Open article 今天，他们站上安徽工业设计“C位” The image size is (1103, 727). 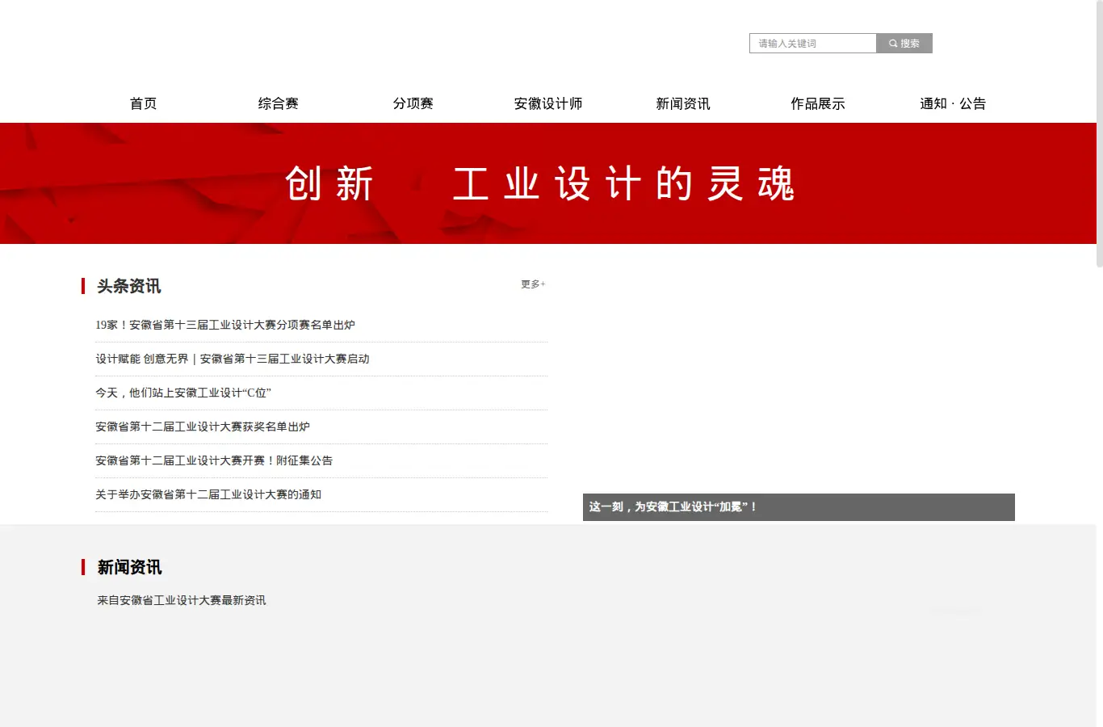point(183,393)
